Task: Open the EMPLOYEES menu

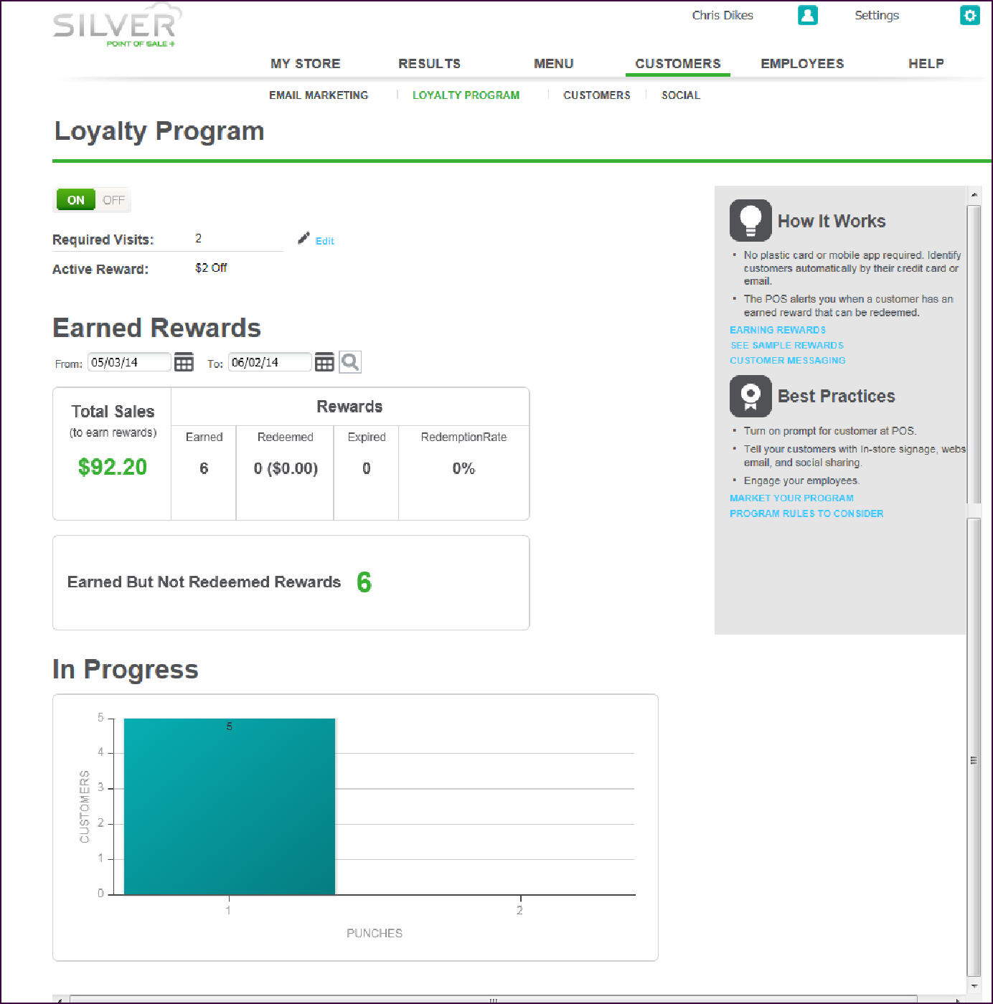Action: [802, 64]
